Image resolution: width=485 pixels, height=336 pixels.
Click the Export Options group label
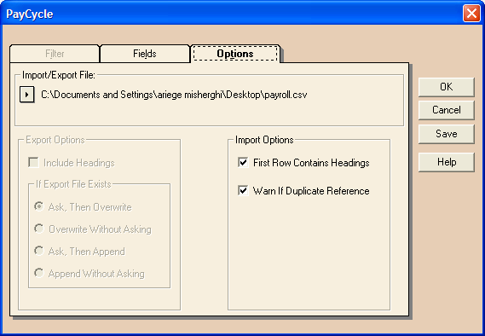pos(55,140)
